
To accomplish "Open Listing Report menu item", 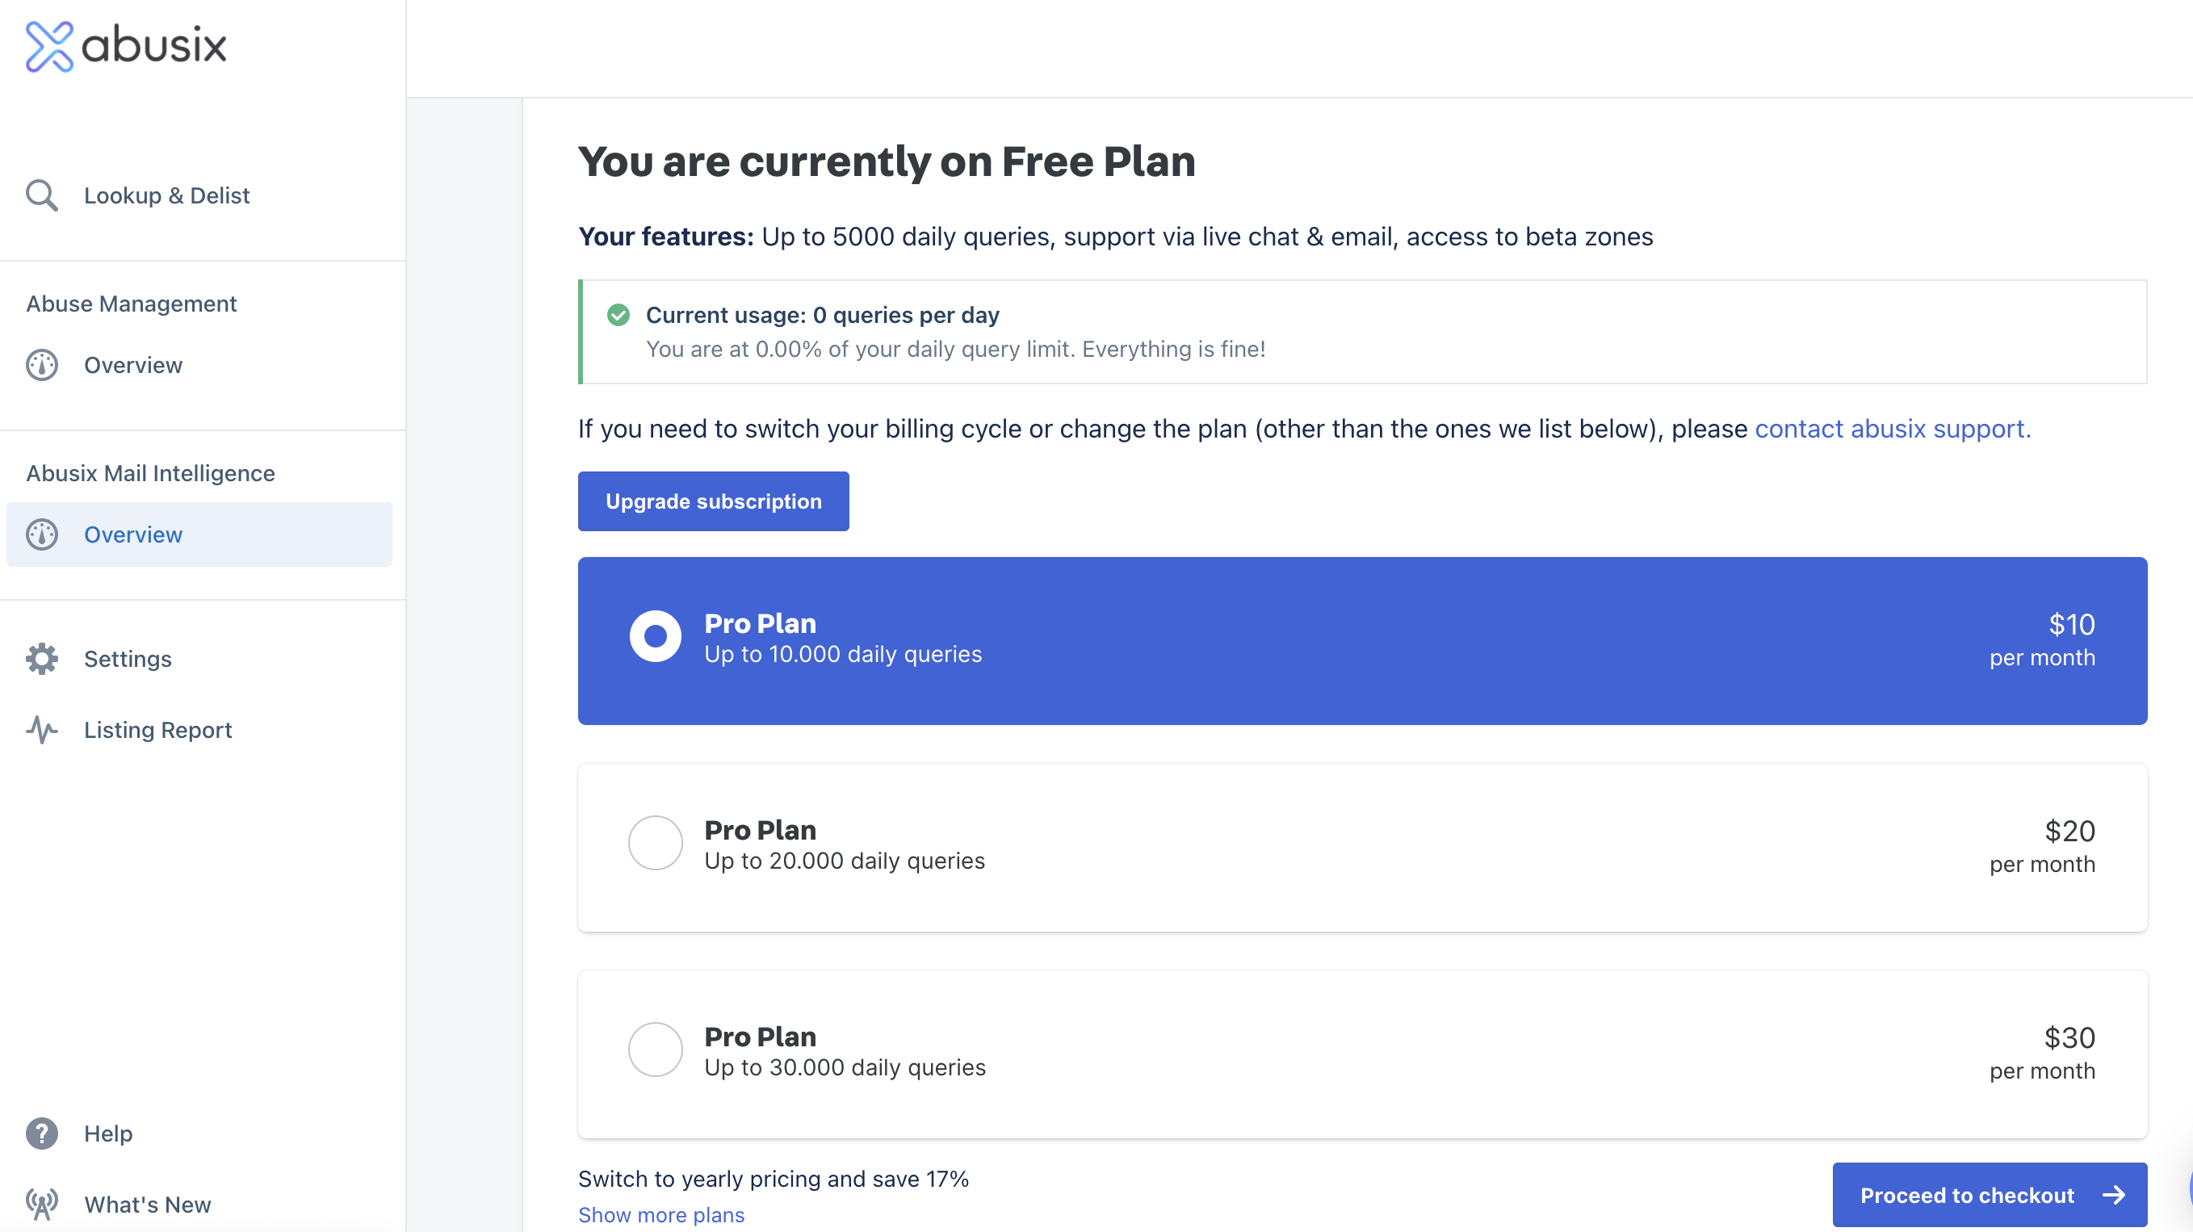I will (x=157, y=730).
